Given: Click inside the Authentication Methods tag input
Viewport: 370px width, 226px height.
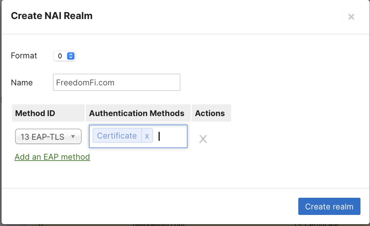Looking at the screenshot, I should tap(171, 136).
